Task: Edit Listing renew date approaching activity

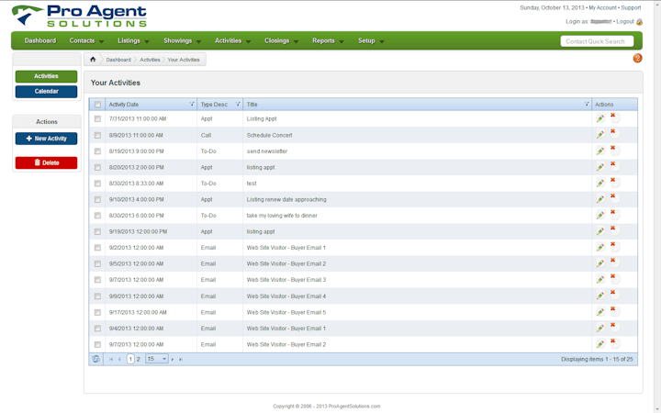Action: pyautogui.click(x=600, y=199)
